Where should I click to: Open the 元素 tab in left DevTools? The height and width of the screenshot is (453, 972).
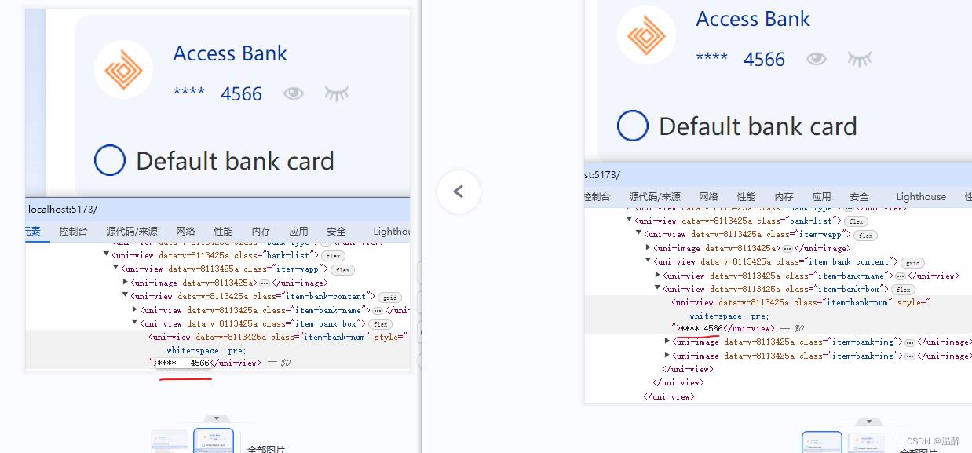coord(33,232)
